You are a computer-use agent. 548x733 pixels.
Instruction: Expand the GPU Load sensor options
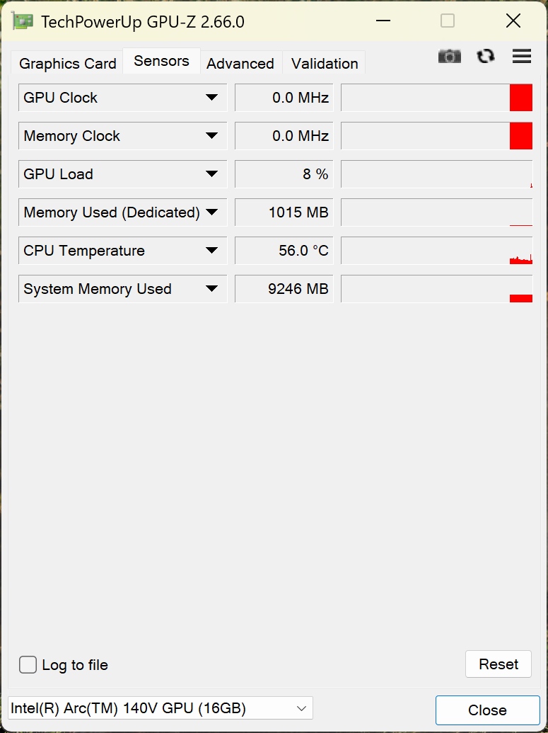click(x=211, y=174)
